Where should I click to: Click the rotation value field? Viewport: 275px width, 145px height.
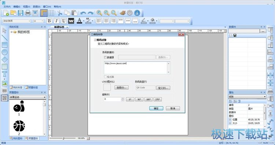(113, 99)
